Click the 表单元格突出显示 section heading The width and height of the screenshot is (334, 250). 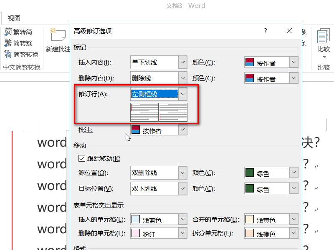click(x=99, y=205)
